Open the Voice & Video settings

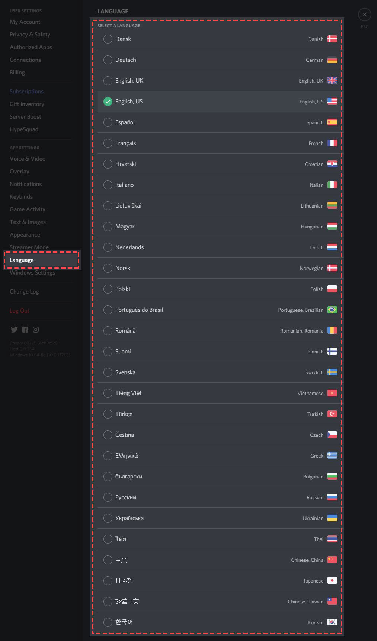(x=28, y=159)
